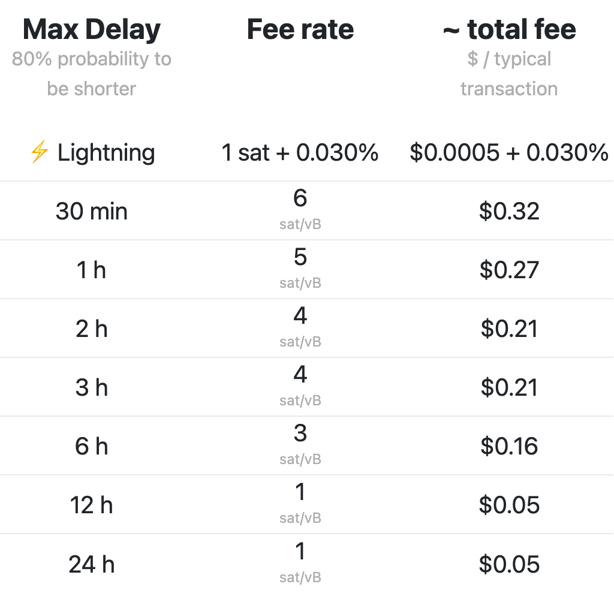Click the Fee rate column header
The height and width of the screenshot is (596, 614).
point(300,30)
